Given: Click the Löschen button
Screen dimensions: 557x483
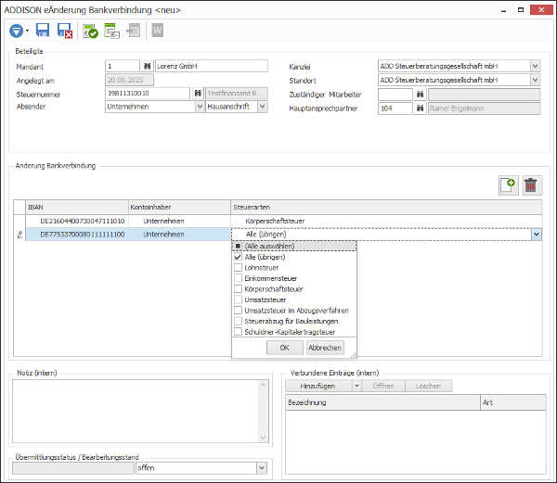Looking at the screenshot, I should (428, 386).
